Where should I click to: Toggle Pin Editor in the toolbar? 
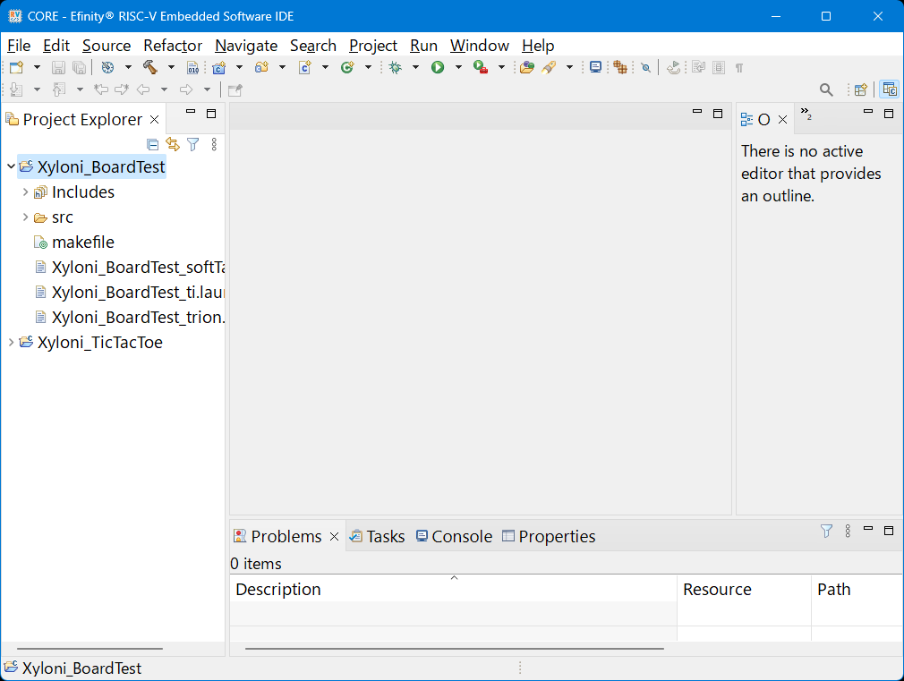(235, 89)
